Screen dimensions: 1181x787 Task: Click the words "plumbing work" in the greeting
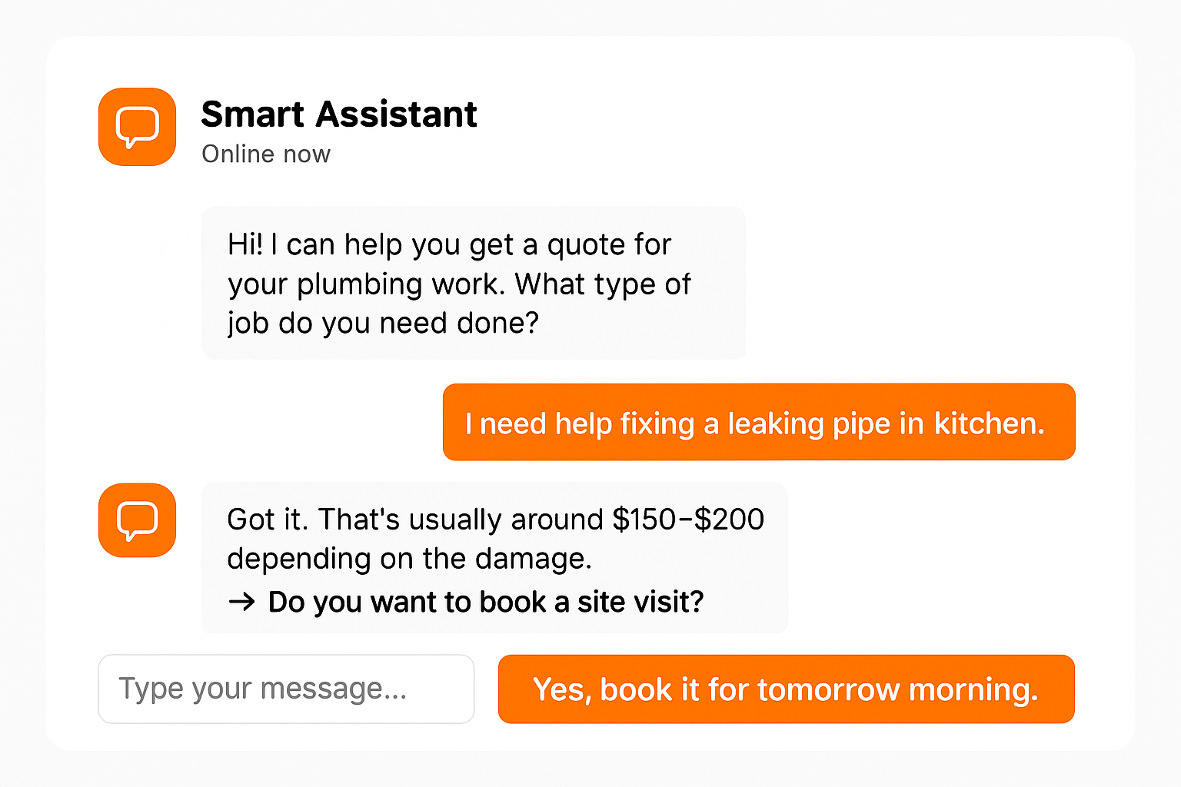point(399,284)
